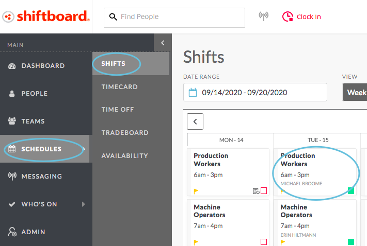The width and height of the screenshot is (367, 246).
Task: Open the Tradeboard submenu item
Action: point(125,133)
